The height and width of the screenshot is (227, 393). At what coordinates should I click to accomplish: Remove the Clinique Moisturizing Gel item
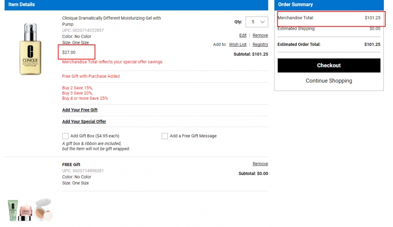pos(260,35)
